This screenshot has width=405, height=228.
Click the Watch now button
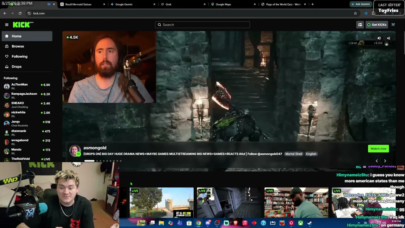tap(378, 149)
